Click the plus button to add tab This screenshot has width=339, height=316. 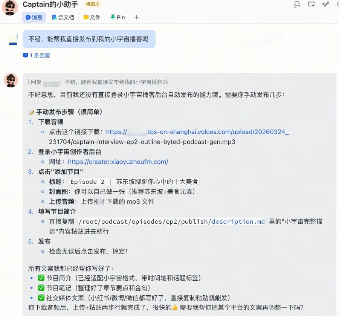pyautogui.click(x=136, y=17)
